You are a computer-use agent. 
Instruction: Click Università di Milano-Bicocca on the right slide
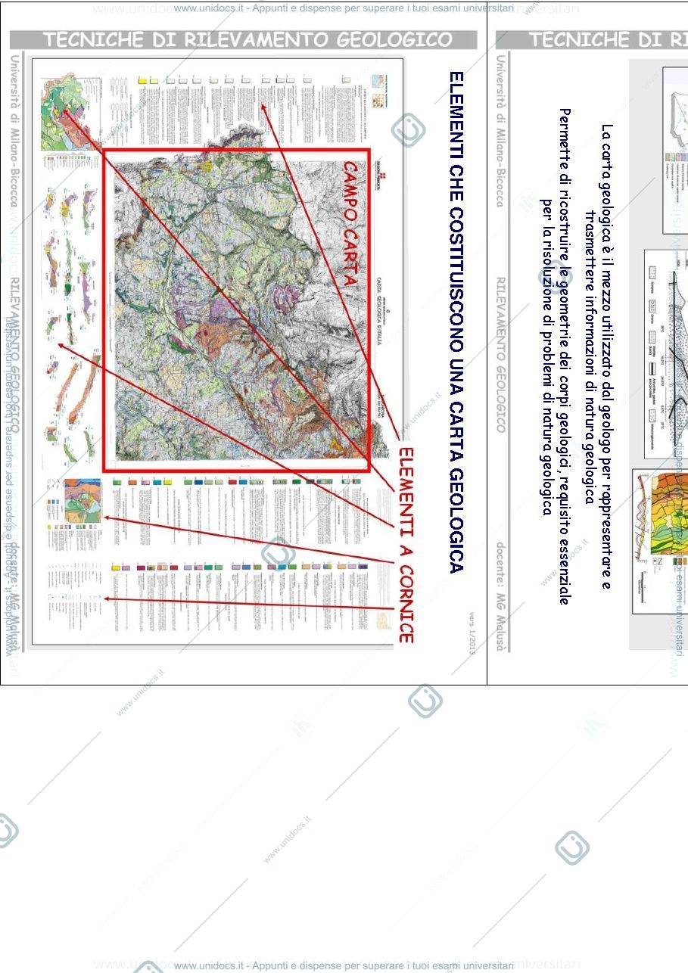[x=501, y=130]
